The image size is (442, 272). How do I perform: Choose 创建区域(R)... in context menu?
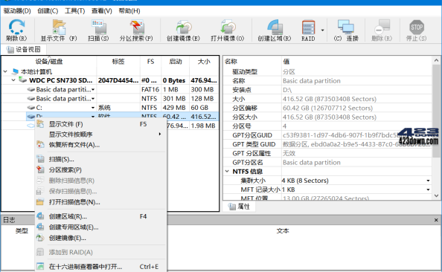pos(101,216)
